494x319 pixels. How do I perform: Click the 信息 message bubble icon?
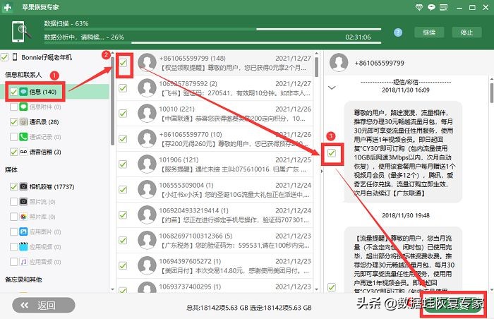point(23,92)
